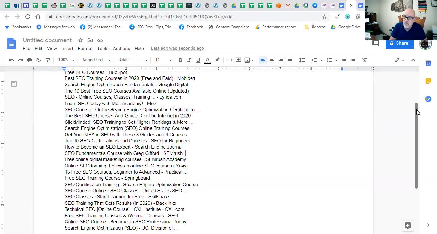Open the Format menu
Image resolution: width=437 pixels, height=234 pixels.
click(x=85, y=49)
